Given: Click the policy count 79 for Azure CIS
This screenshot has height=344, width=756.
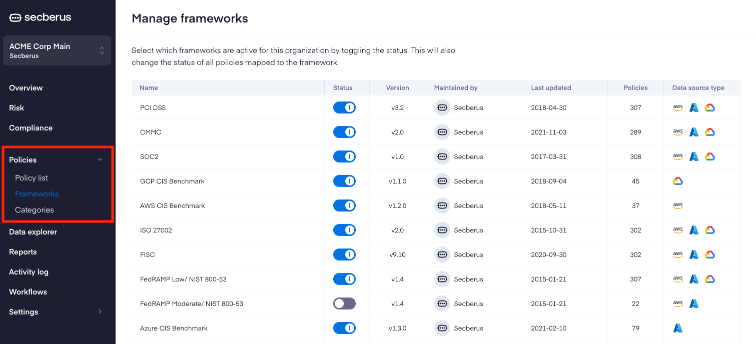Looking at the screenshot, I should click(635, 328).
